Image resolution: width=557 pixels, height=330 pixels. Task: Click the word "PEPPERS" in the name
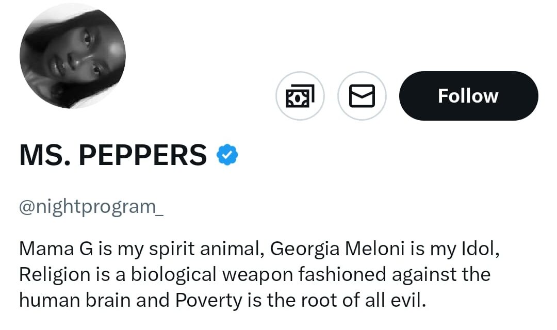tap(143, 155)
